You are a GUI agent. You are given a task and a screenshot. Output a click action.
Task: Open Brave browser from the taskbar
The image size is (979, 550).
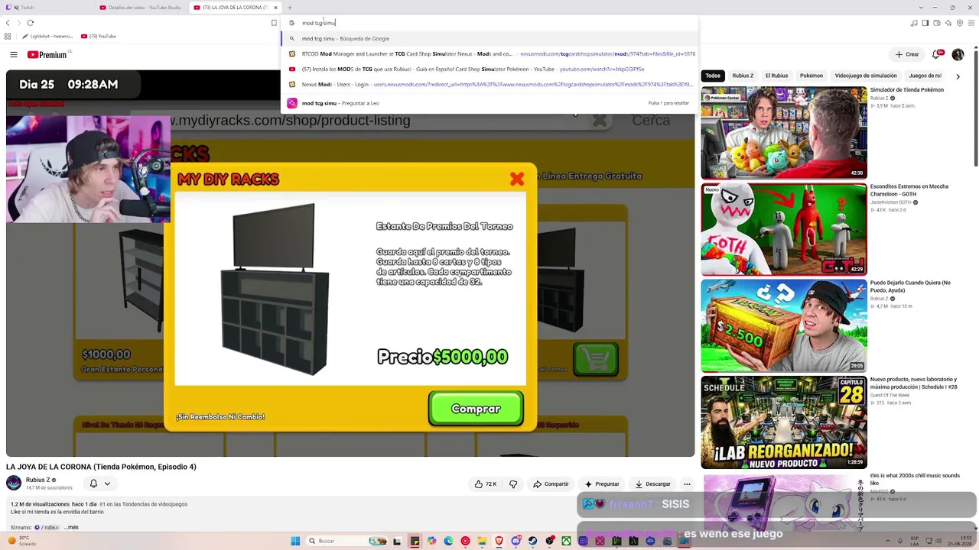pyautogui.click(x=499, y=541)
